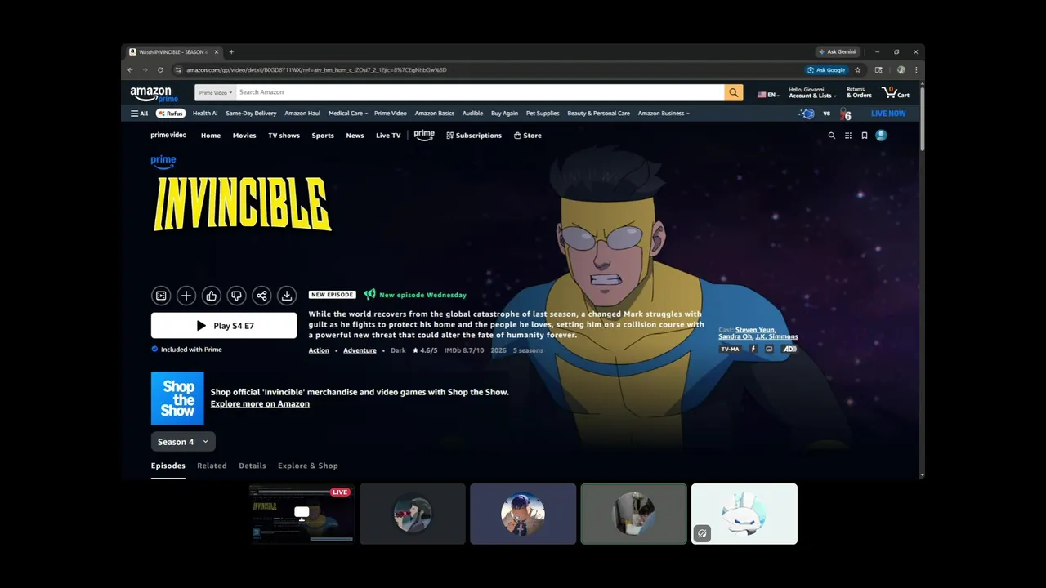Click the view site information icon
Image resolution: width=1046 pixels, height=588 pixels.
(178, 70)
